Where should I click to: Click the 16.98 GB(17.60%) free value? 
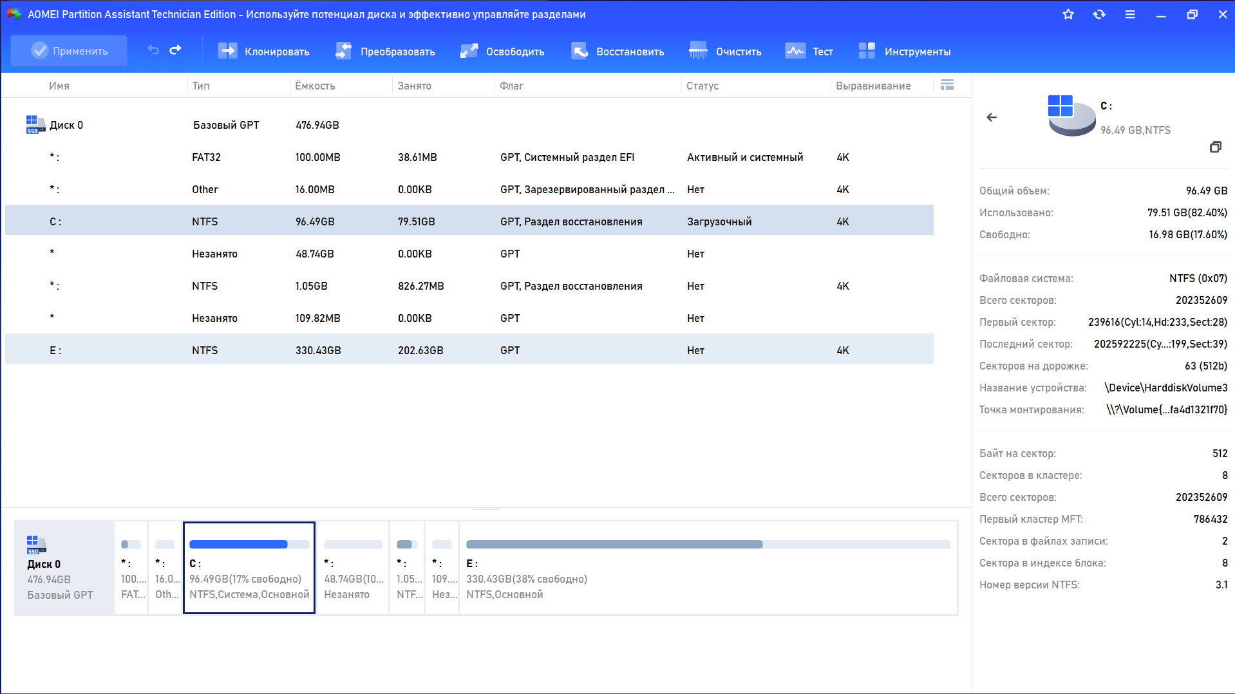pyautogui.click(x=1188, y=234)
